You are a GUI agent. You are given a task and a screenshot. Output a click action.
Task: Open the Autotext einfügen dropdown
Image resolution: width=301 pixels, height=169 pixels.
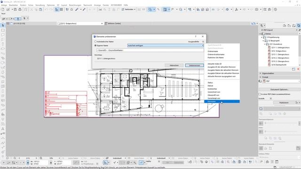coord(166,46)
